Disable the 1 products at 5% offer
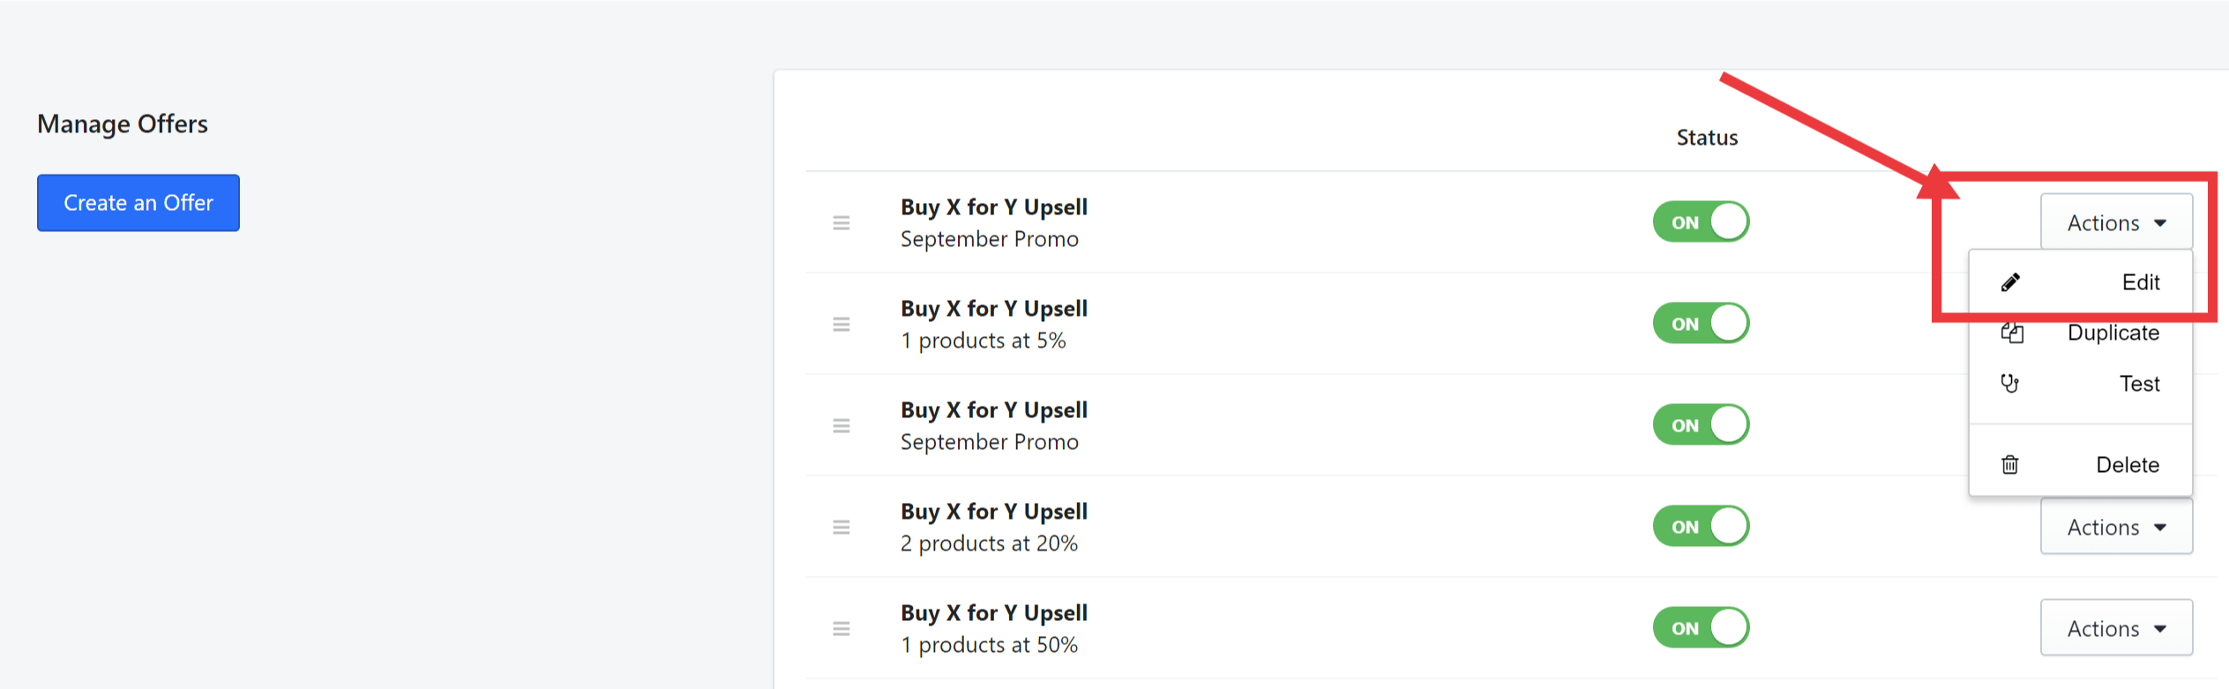This screenshot has height=689, width=2229. [1701, 324]
